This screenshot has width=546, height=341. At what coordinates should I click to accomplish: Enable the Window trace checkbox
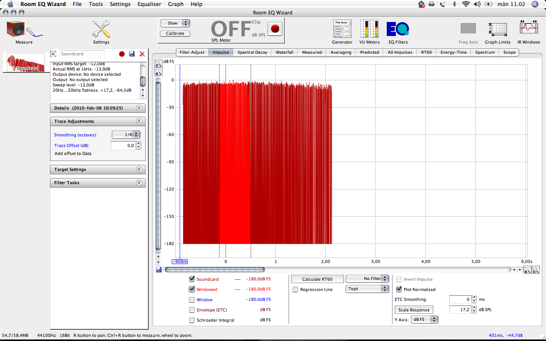click(192, 299)
